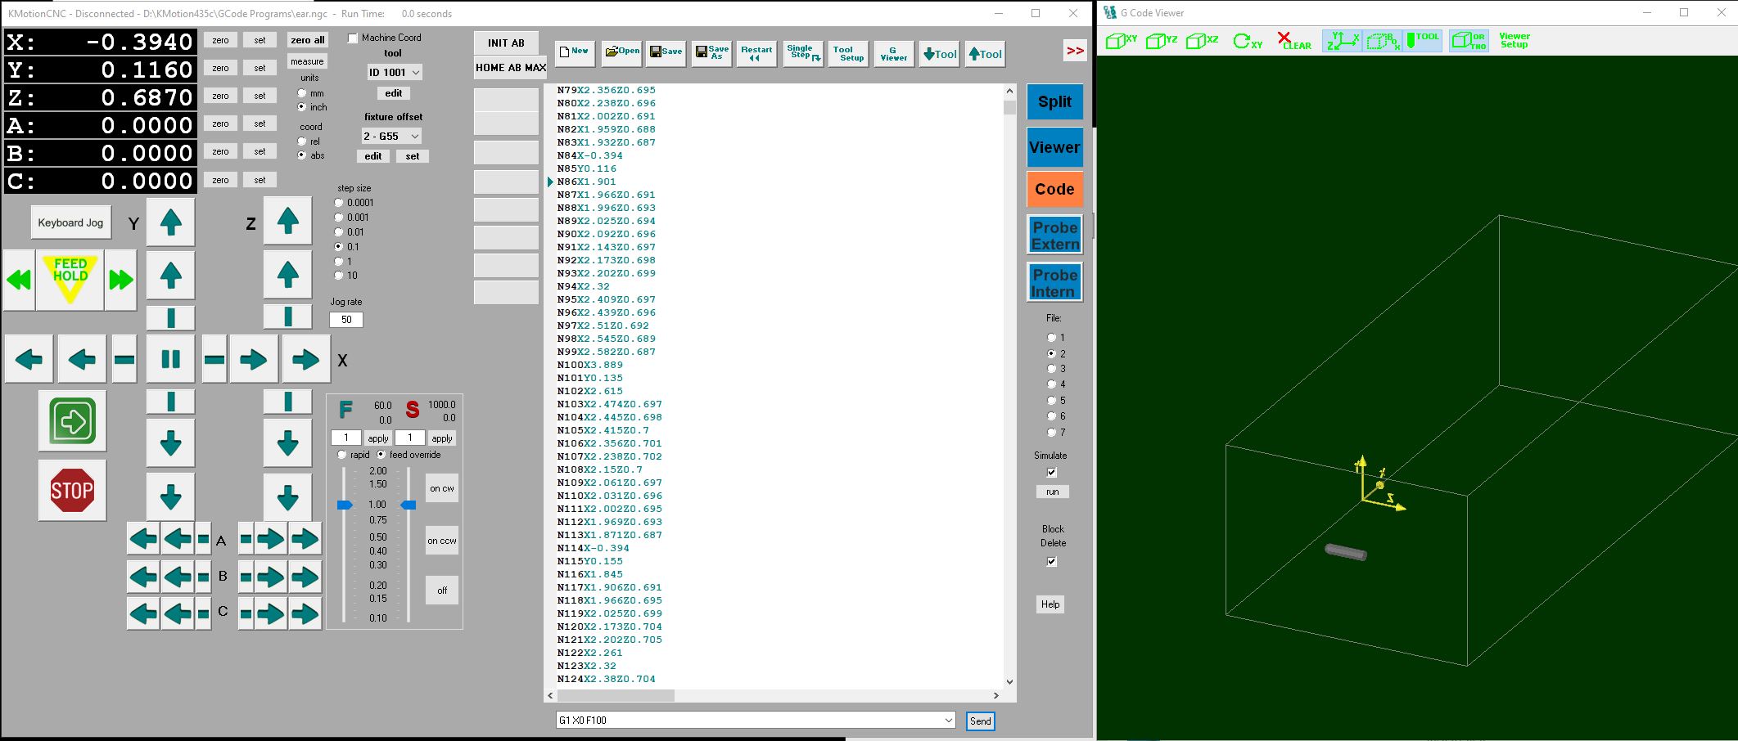Click the Open file toolbar icon
1738x741 pixels.
622,53
